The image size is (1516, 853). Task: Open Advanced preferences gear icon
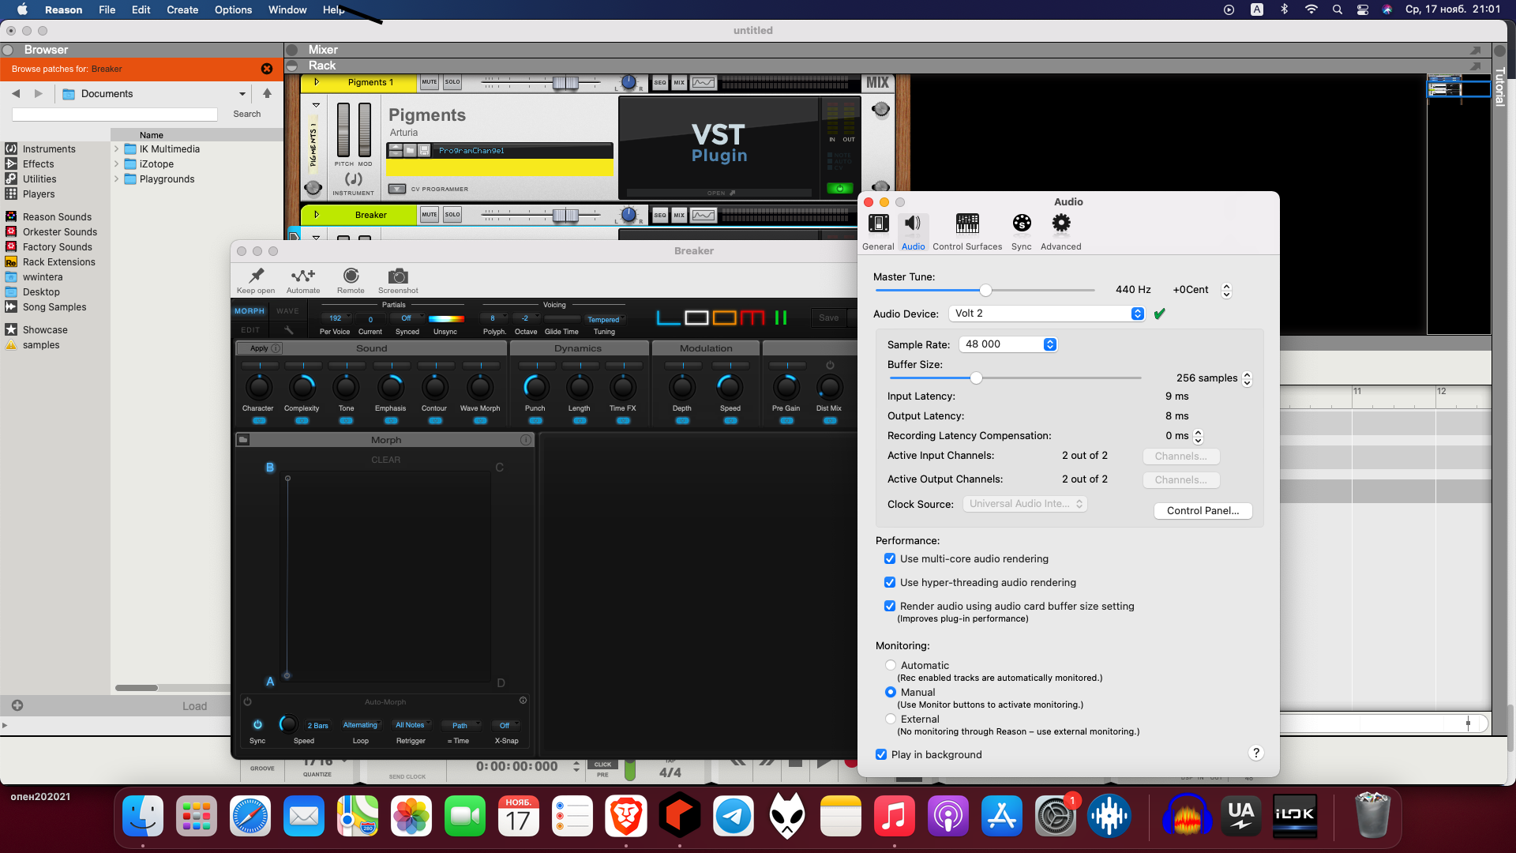coord(1061,224)
